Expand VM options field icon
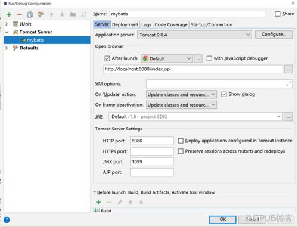Viewport: 298px width, 227px height. (x=288, y=83)
